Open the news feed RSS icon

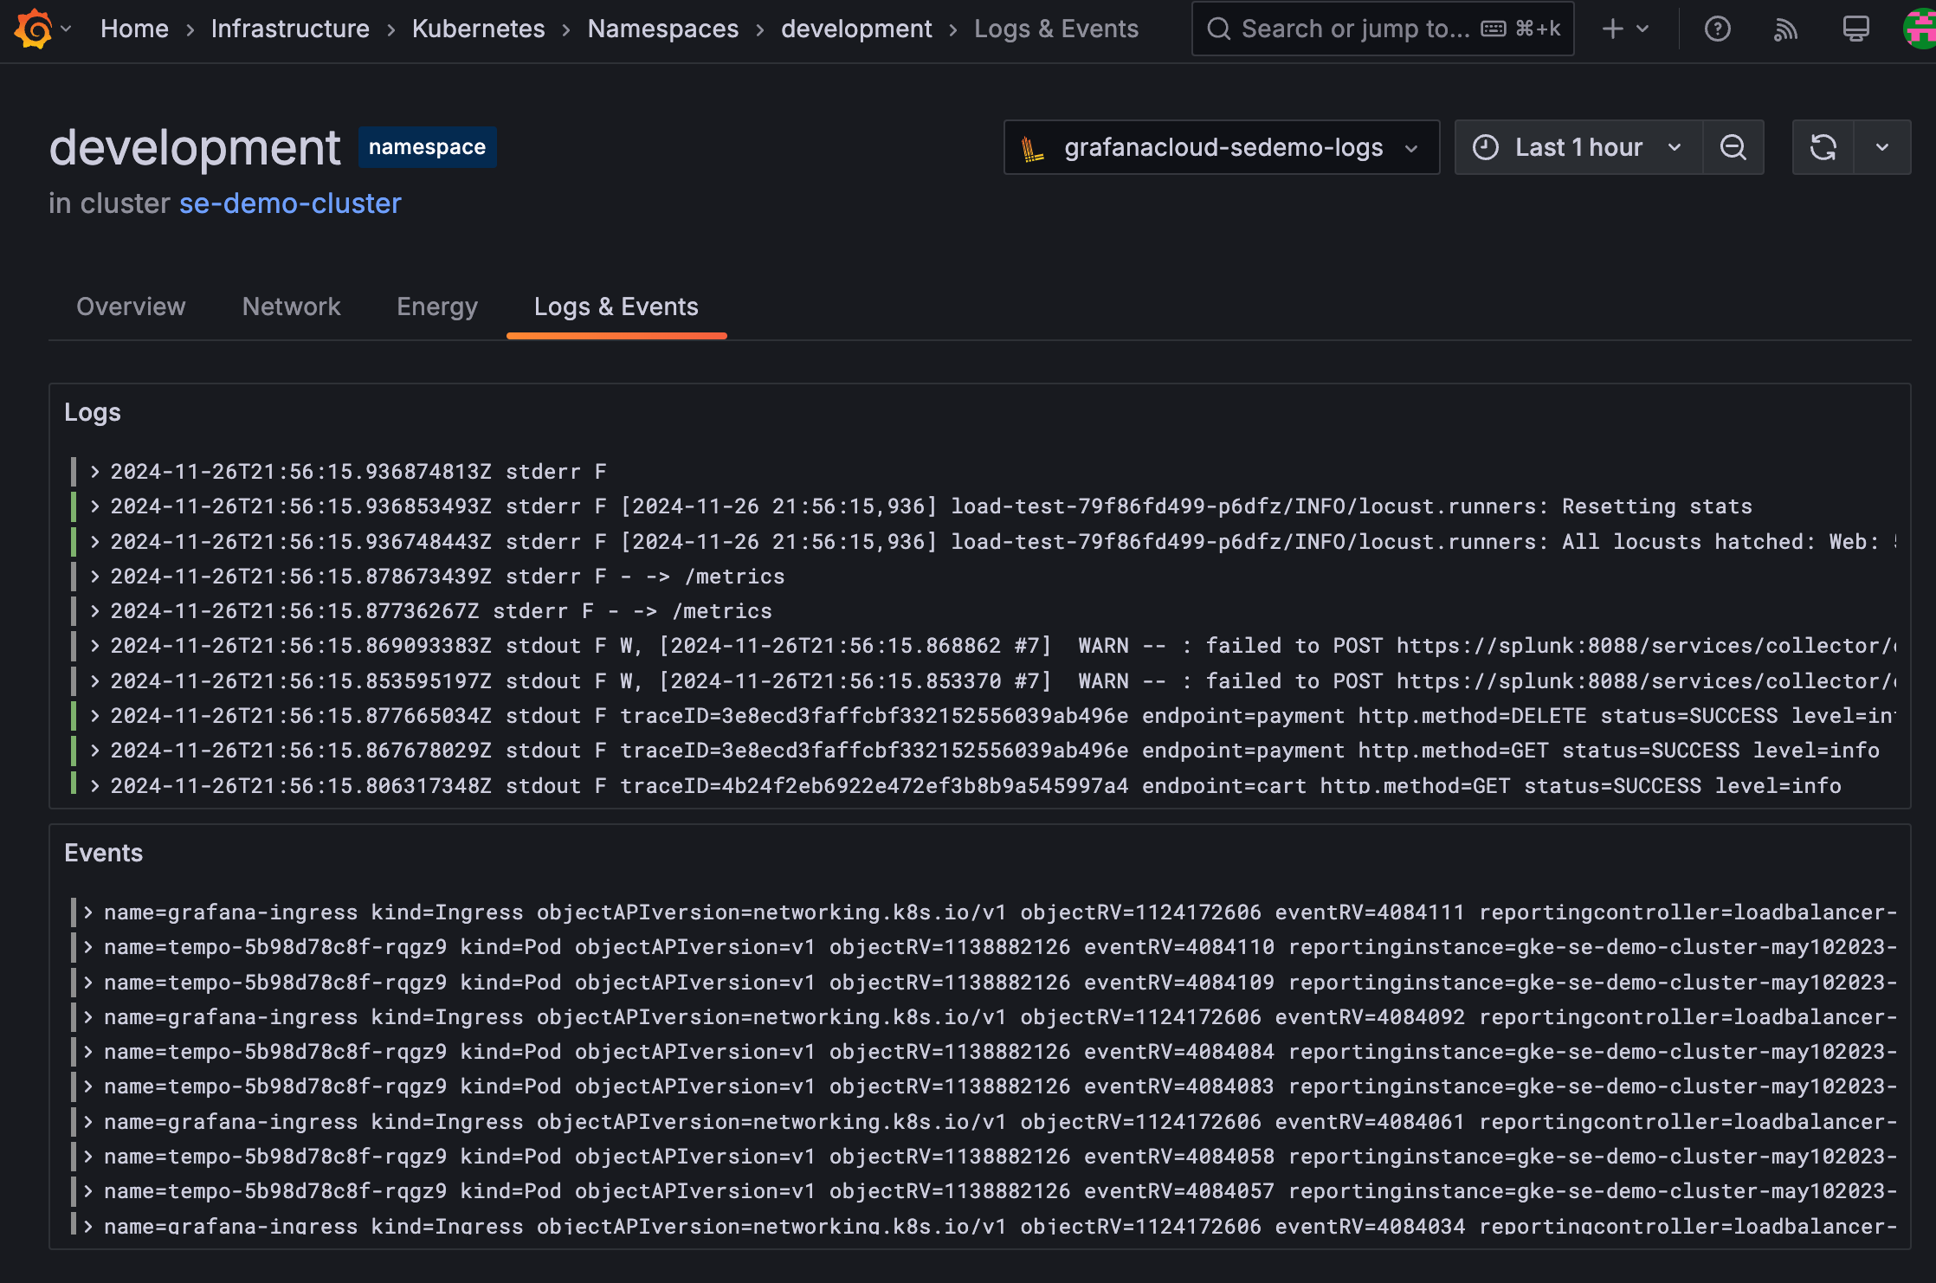1785,29
